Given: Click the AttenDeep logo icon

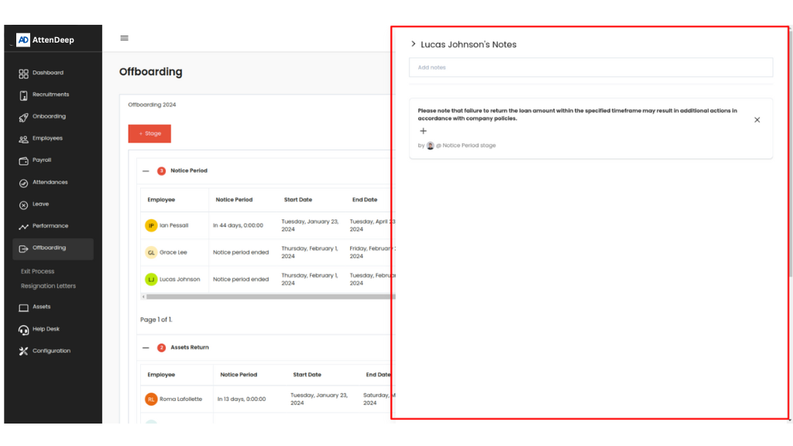Looking at the screenshot, I should coord(23,39).
